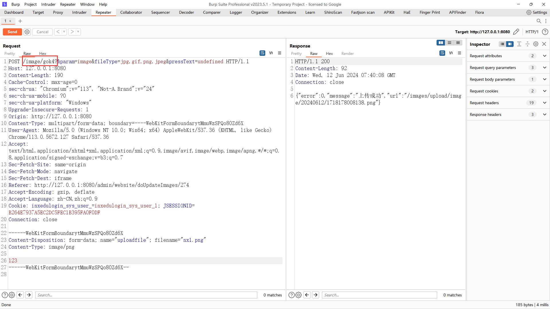The image size is (550, 309).
Task: Click the request send options gear icon
Action: [x=27, y=32]
